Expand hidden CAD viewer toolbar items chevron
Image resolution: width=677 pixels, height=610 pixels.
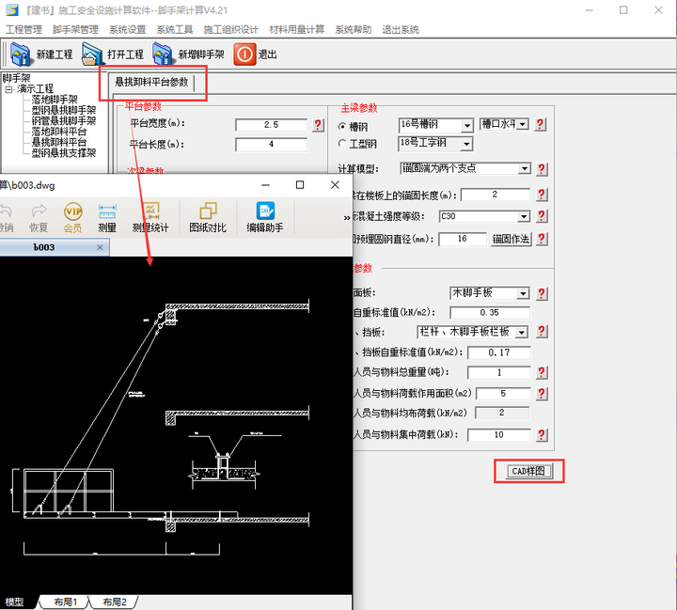pyautogui.click(x=347, y=217)
